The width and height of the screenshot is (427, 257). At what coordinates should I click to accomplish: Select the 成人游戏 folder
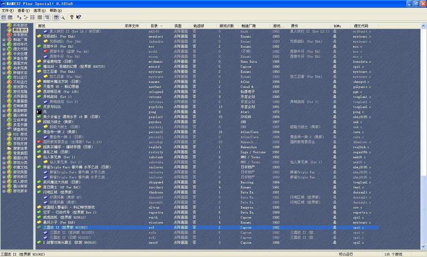pyautogui.click(x=20, y=181)
